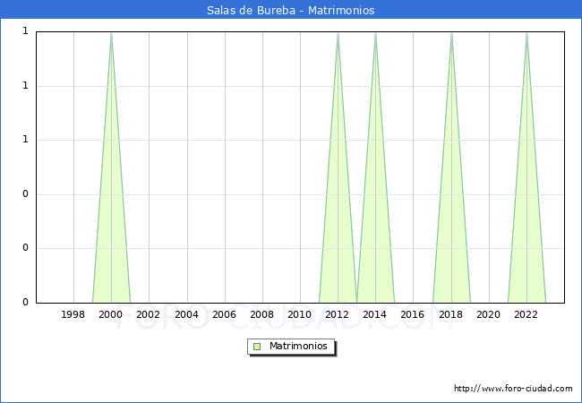Screen dimensions: 582x403
Task: Click the peak of the 2012 spike
Action: [338, 34]
